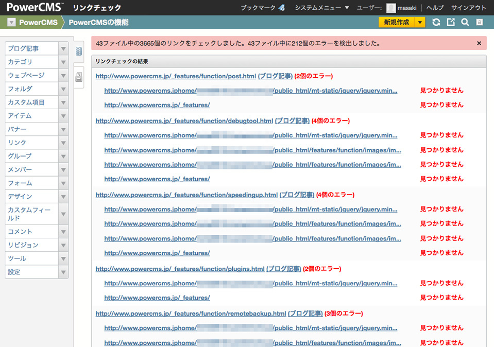Expand the ツール menu arrow

tap(63, 259)
